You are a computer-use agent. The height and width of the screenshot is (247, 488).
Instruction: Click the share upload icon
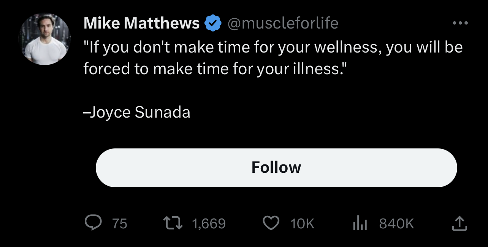click(x=459, y=223)
